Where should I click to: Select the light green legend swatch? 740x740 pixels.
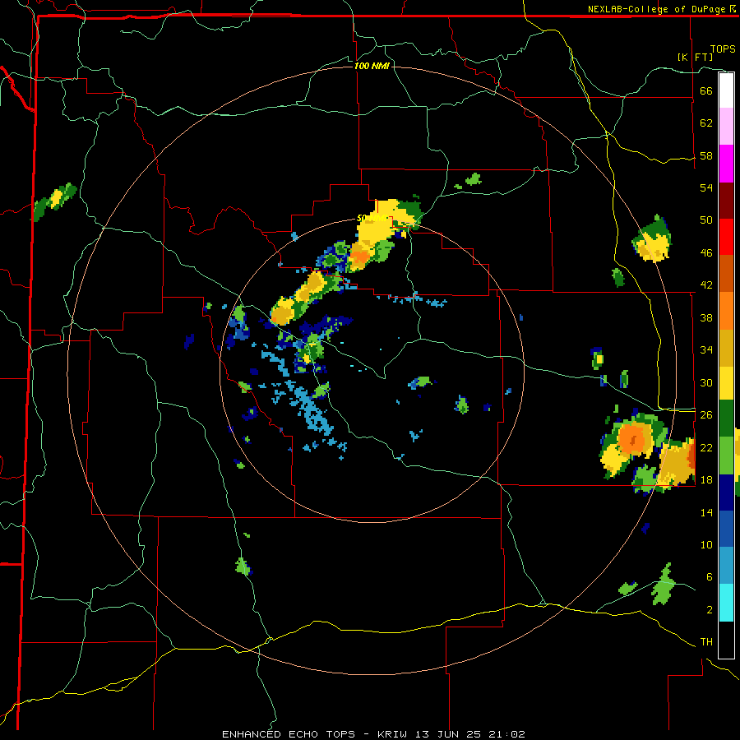726,456
